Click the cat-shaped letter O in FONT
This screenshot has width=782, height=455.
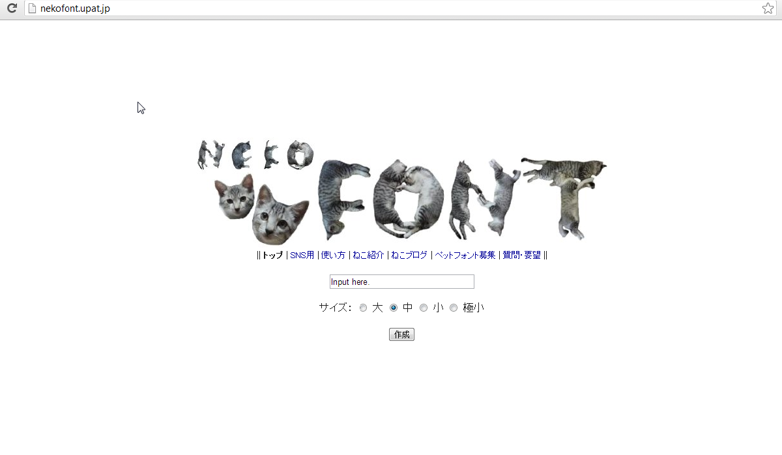point(407,198)
